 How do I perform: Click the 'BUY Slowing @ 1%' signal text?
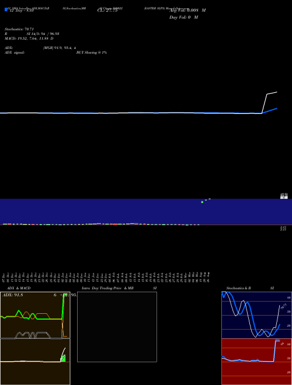coord(92,52)
